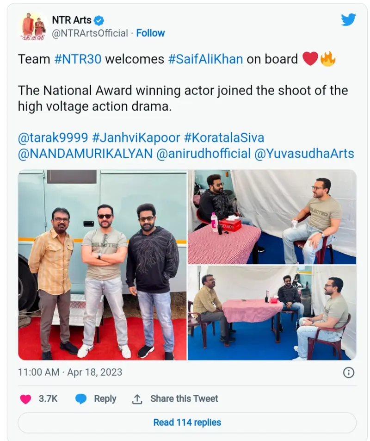Open the #NTR30 hashtag
Image resolution: width=370 pixels, height=441 pixels.
tap(78, 59)
